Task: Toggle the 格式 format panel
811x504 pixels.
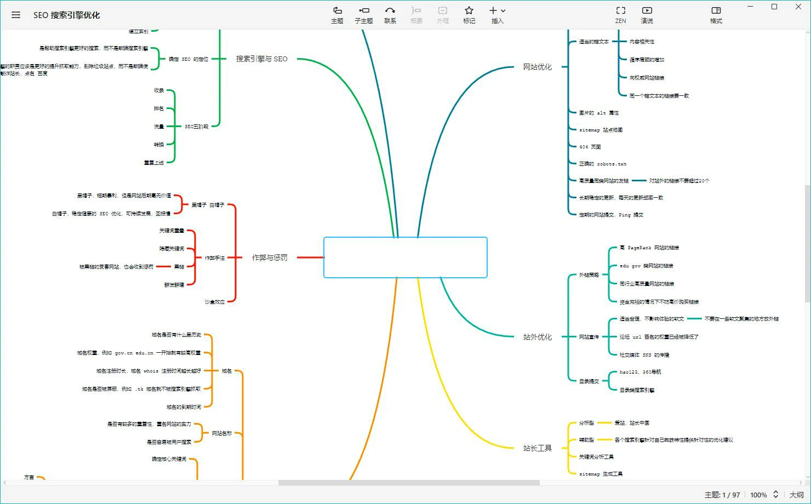Action: coord(716,15)
